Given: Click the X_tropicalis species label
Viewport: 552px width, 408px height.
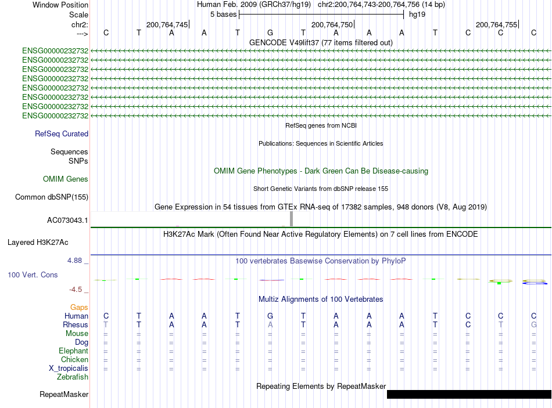Looking at the screenshot, I should pos(69,369).
